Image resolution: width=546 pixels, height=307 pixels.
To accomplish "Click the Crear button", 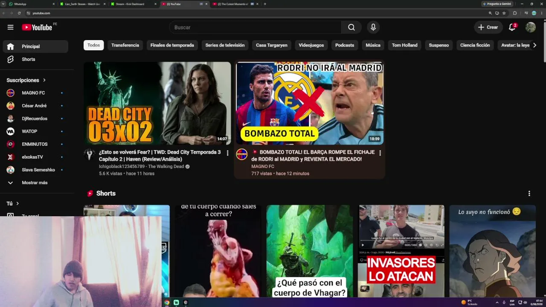I will click(488, 27).
